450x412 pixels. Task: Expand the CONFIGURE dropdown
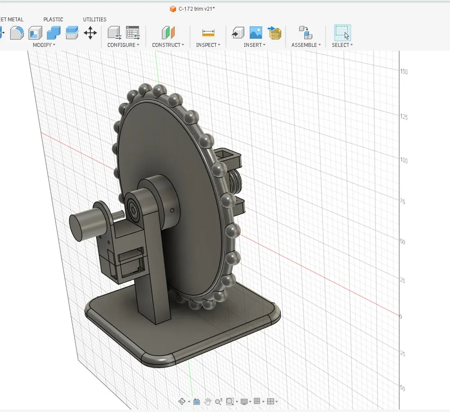pos(123,45)
